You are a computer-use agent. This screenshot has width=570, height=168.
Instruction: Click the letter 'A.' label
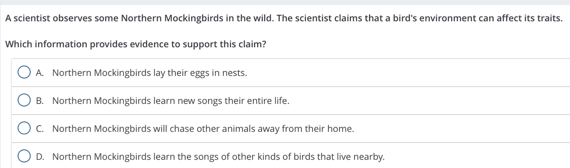click(x=40, y=73)
